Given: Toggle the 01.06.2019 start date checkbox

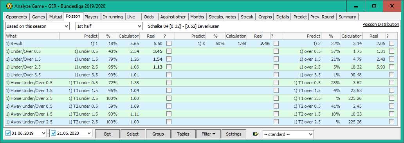Looking at the screenshot, I should click(8, 134).
